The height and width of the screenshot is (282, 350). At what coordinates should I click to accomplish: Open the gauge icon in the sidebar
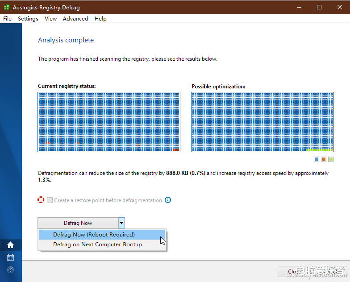tap(11, 270)
